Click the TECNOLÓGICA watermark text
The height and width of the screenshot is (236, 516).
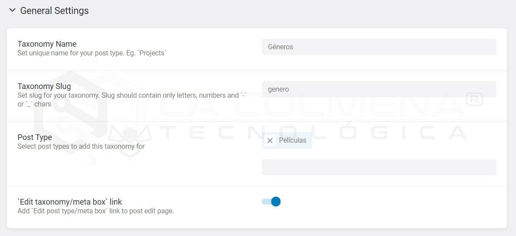[x=306, y=132]
